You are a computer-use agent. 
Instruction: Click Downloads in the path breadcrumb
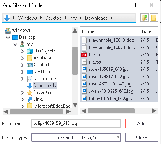pos(96,18)
